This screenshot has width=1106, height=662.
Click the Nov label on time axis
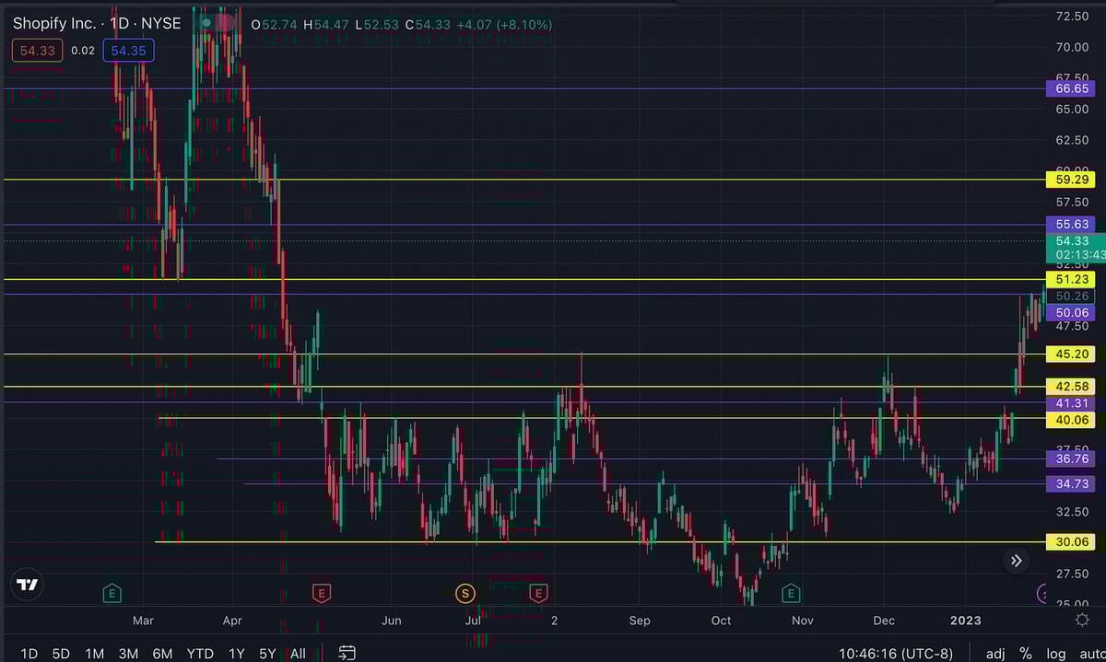(x=803, y=621)
